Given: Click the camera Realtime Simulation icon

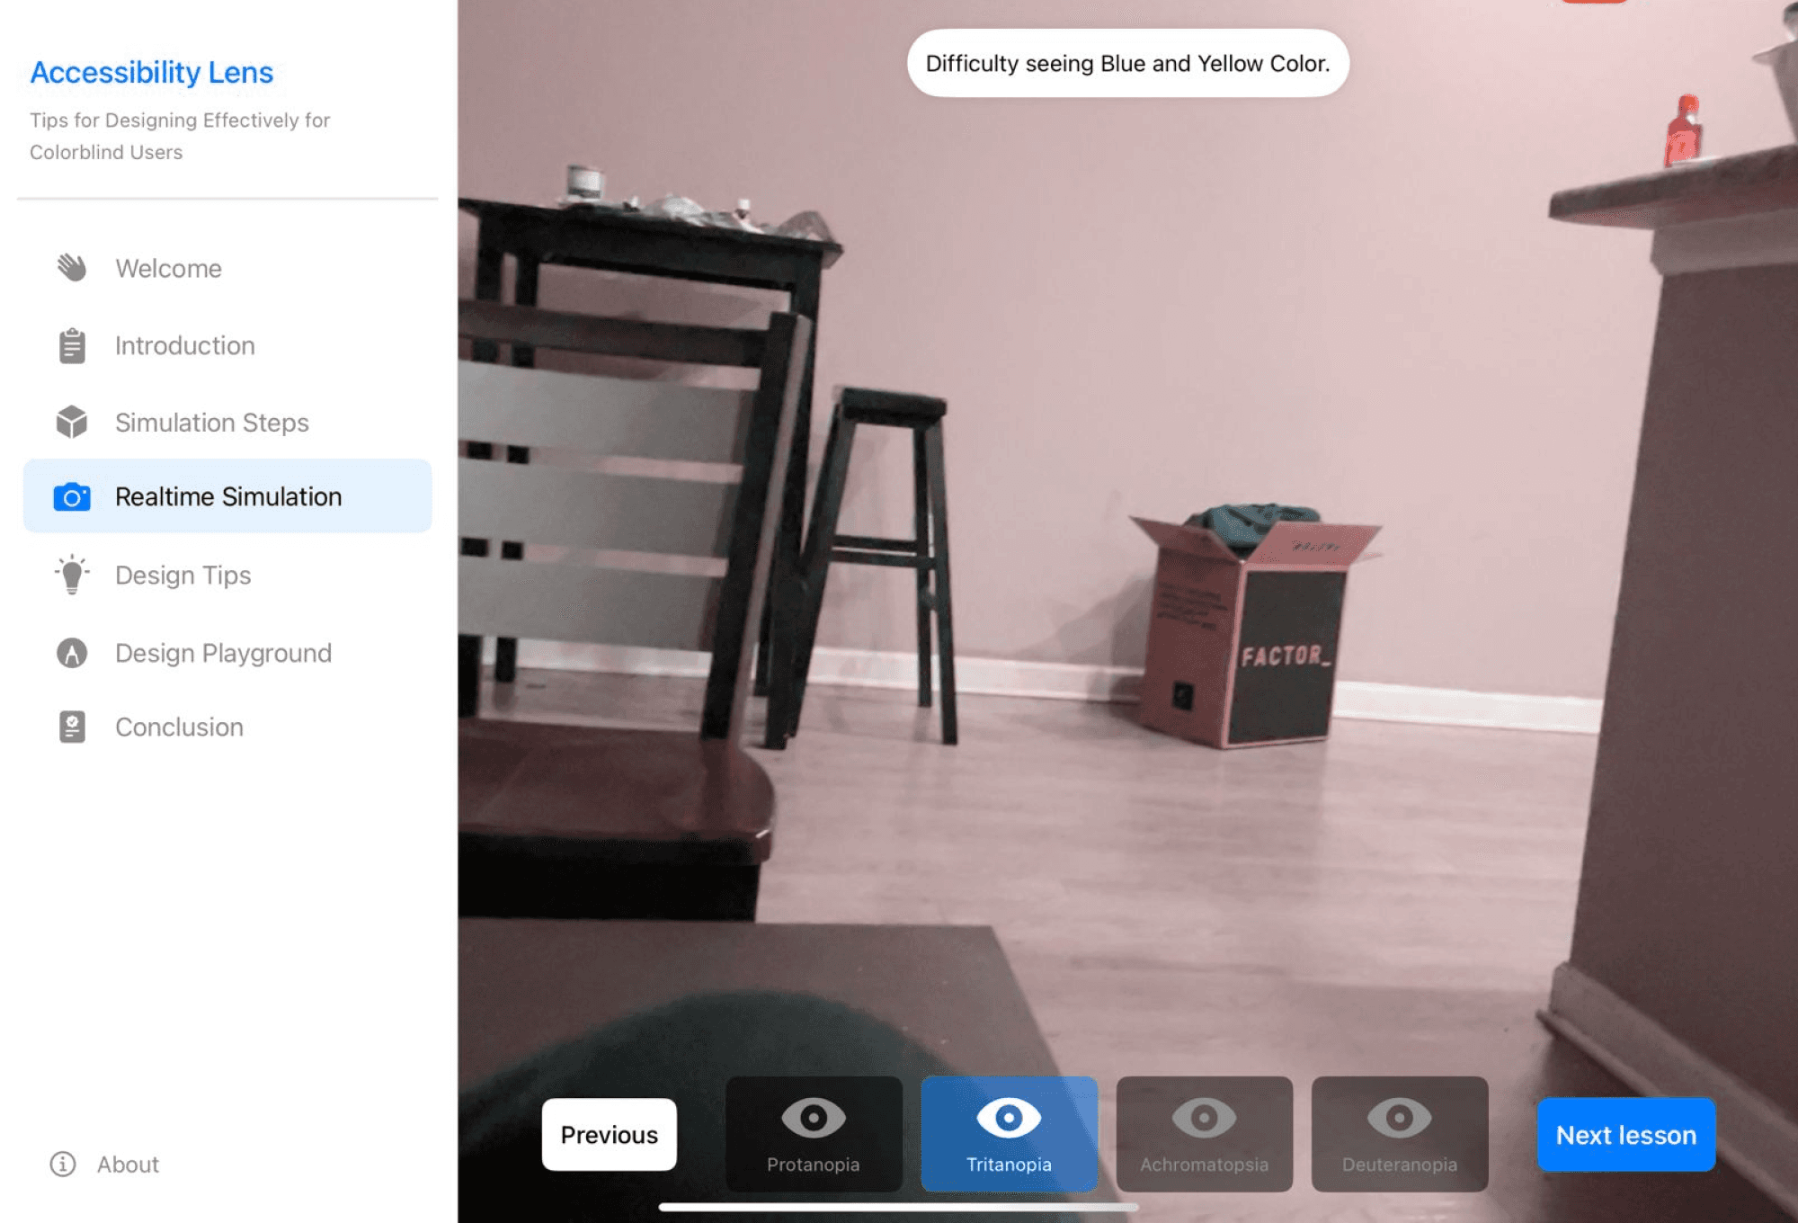Looking at the screenshot, I should [x=72, y=497].
